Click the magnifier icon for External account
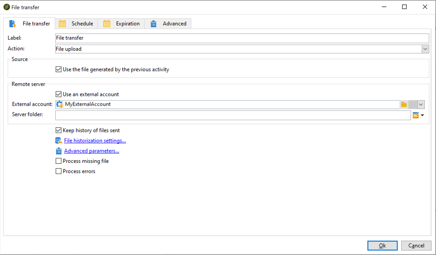Screen dimensions: 436x255 413,105
